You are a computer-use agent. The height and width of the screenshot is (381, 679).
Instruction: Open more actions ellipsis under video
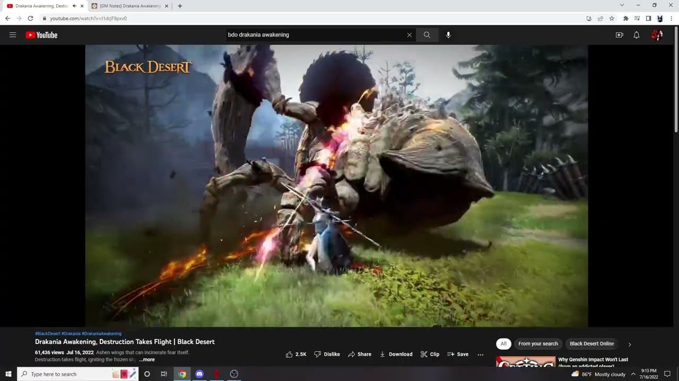[481, 355]
